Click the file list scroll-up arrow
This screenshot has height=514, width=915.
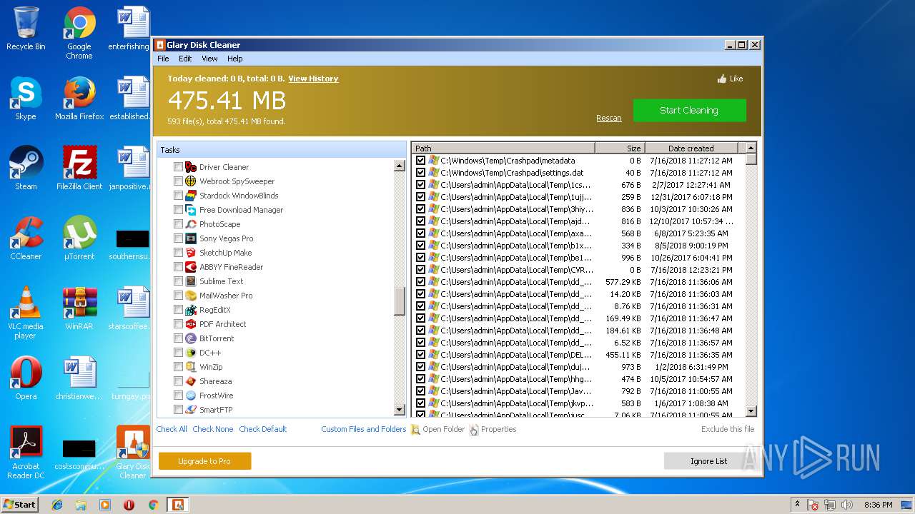pyautogui.click(x=751, y=148)
